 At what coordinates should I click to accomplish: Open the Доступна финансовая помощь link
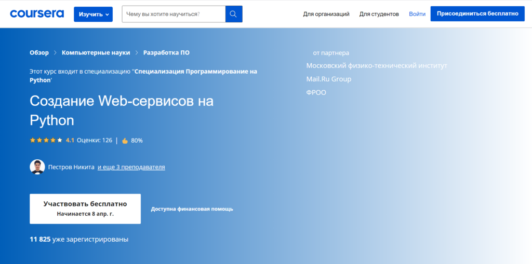tap(192, 209)
